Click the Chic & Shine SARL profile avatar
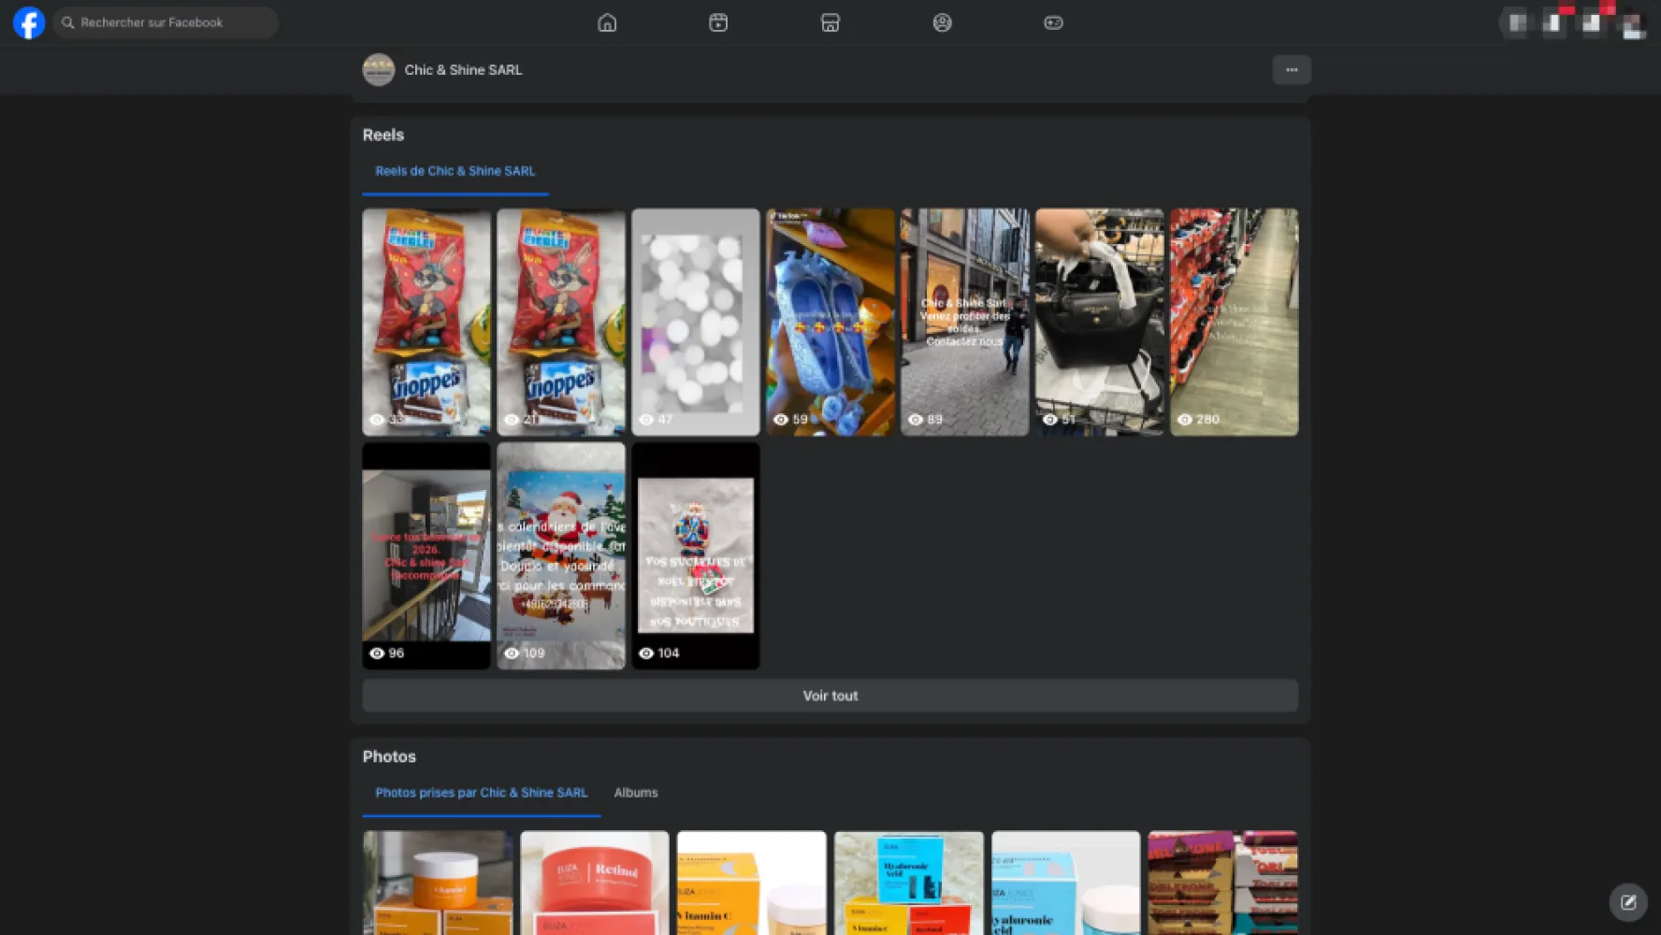 [x=379, y=70]
